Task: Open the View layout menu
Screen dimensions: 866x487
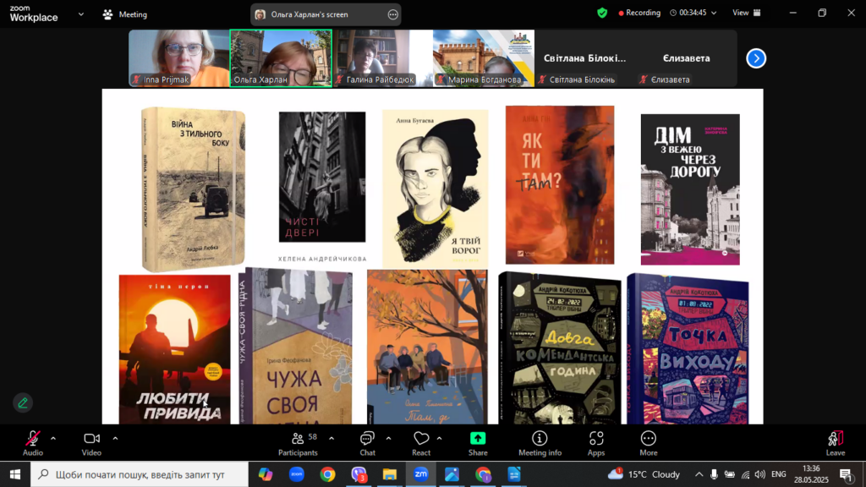Action: pyautogui.click(x=747, y=13)
